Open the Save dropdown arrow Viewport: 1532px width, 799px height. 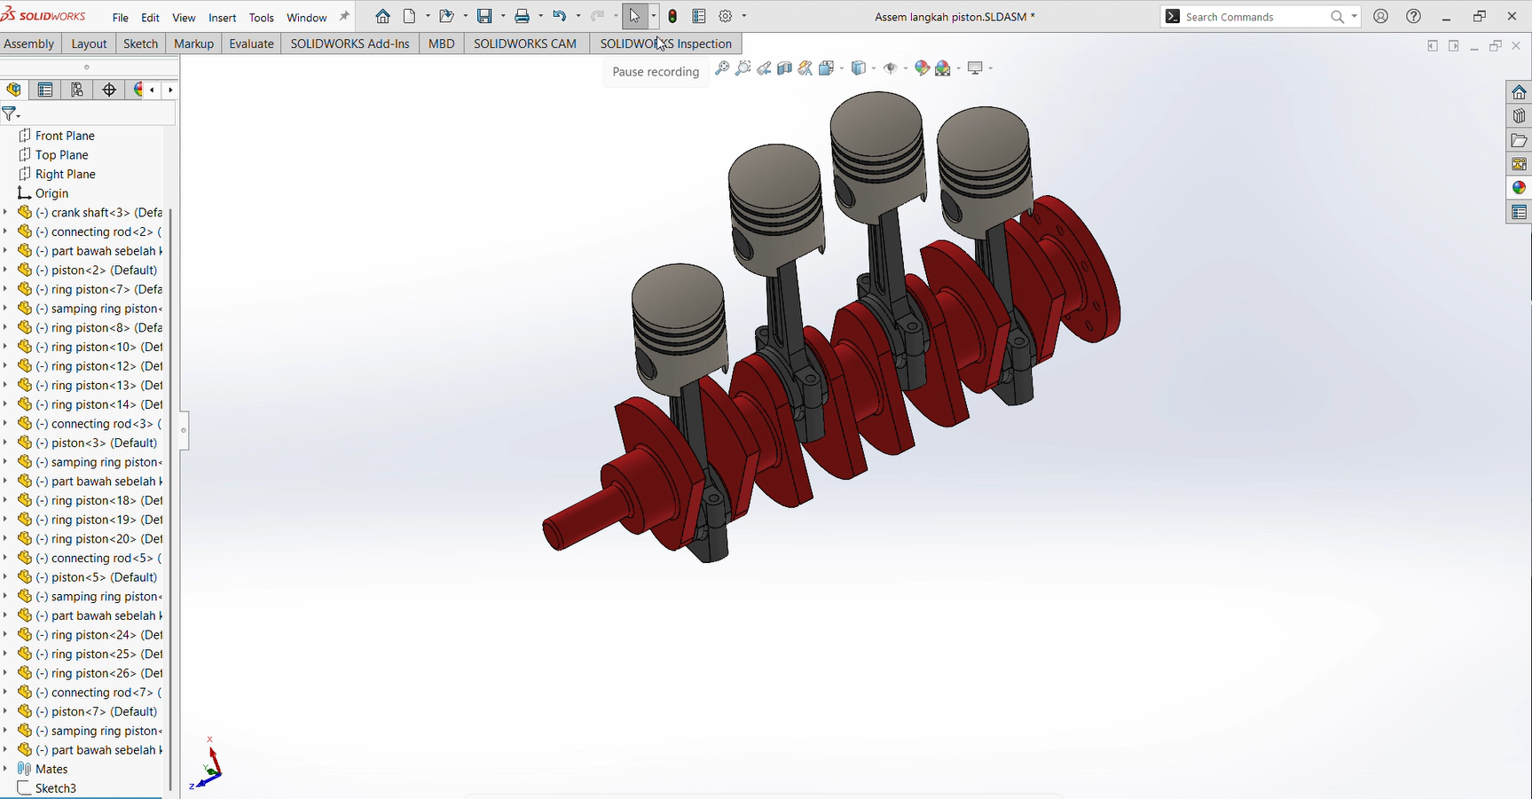tap(503, 17)
